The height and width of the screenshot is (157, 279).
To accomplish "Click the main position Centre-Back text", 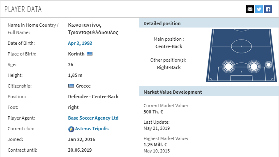I will click(169, 46).
